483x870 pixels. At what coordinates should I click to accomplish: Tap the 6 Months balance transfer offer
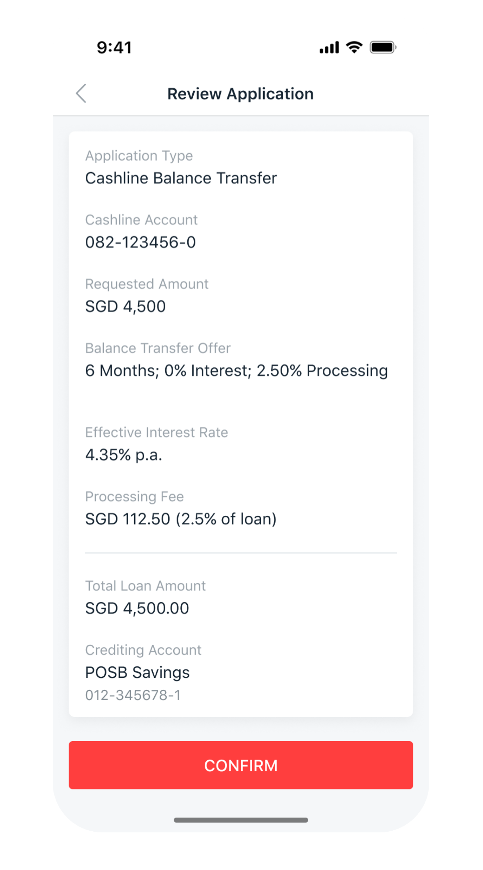click(236, 370)
